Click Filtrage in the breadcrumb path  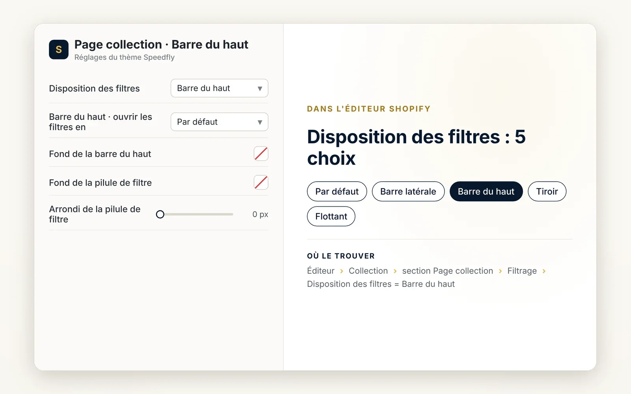522,271
